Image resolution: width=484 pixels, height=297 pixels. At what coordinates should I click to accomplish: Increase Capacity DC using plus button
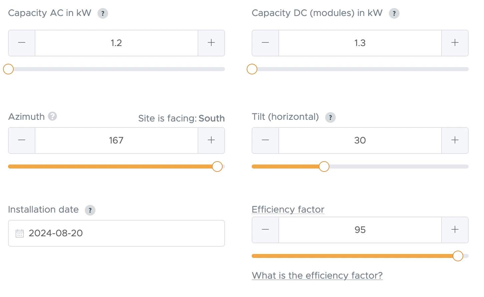point(455,43)
